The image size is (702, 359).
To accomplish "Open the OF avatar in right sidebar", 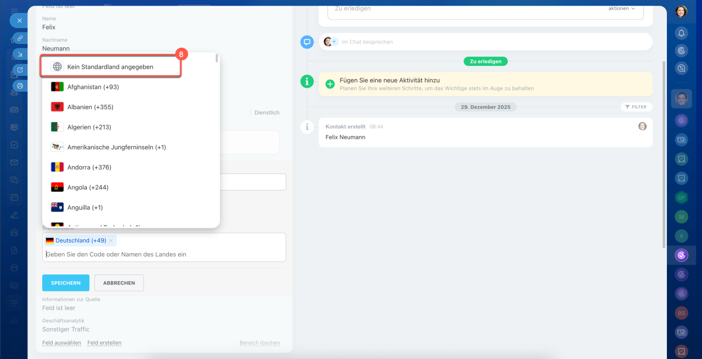I will click(681, 198).
